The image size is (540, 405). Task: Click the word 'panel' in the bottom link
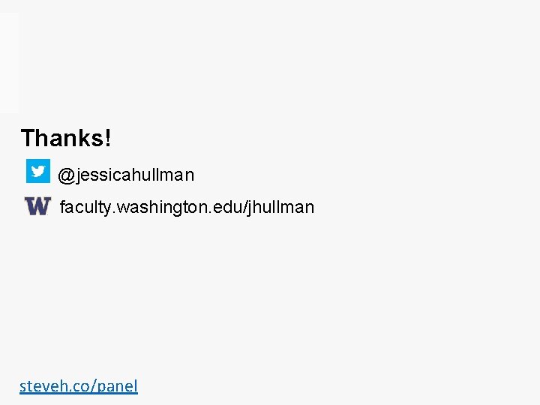pyautogui.click(x=118, y=386)
